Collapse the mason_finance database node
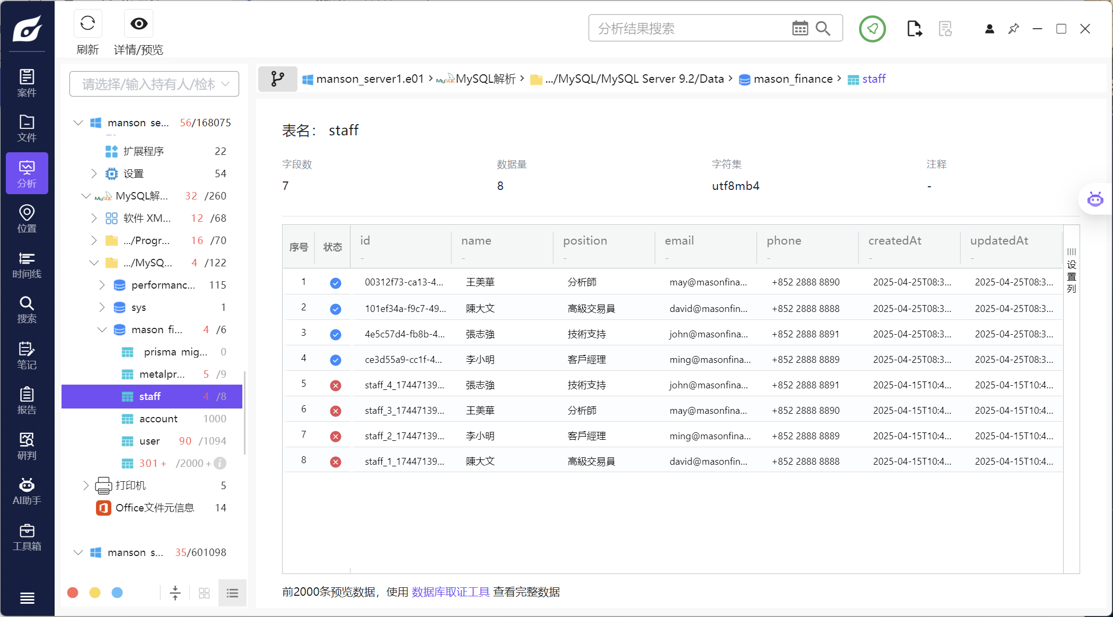 (102, 329)
